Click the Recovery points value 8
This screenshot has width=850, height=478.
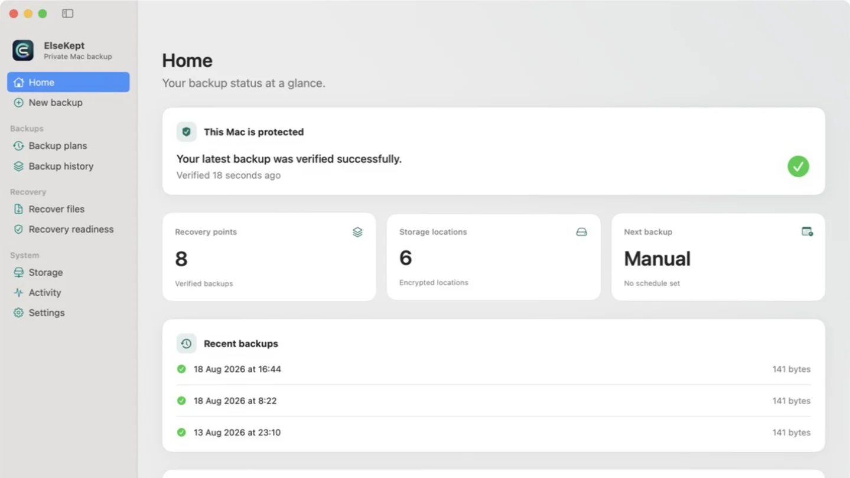click(x=181, y=259)
